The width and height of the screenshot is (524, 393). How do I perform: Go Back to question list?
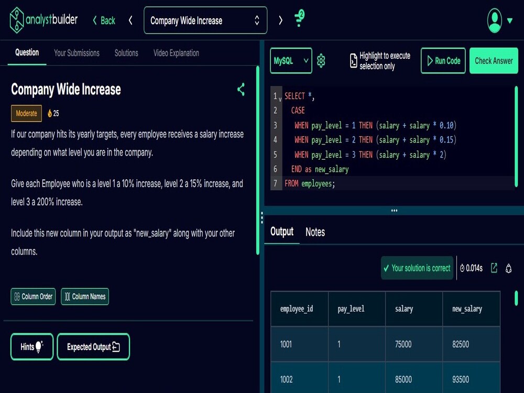pyautogui.click(x=104, y=21)
